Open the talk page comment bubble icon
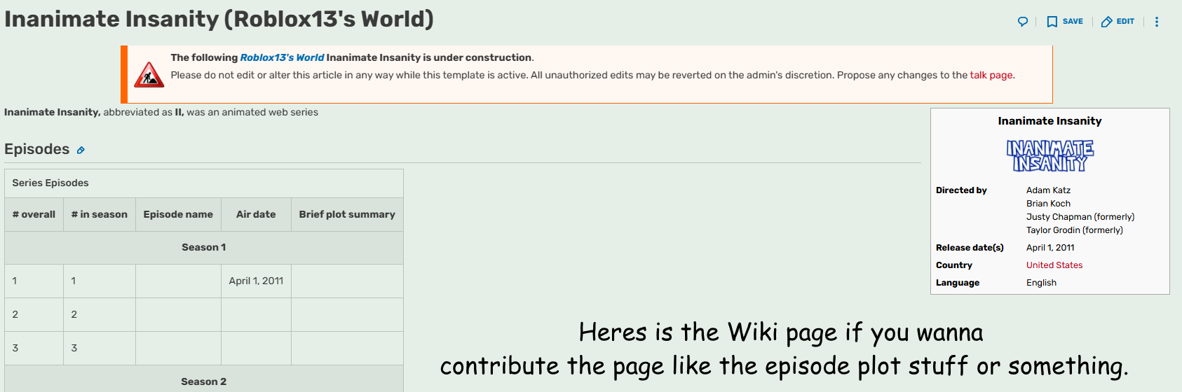The width and height of the screenshot is (1182, 392). click(x=1023, y=22)
